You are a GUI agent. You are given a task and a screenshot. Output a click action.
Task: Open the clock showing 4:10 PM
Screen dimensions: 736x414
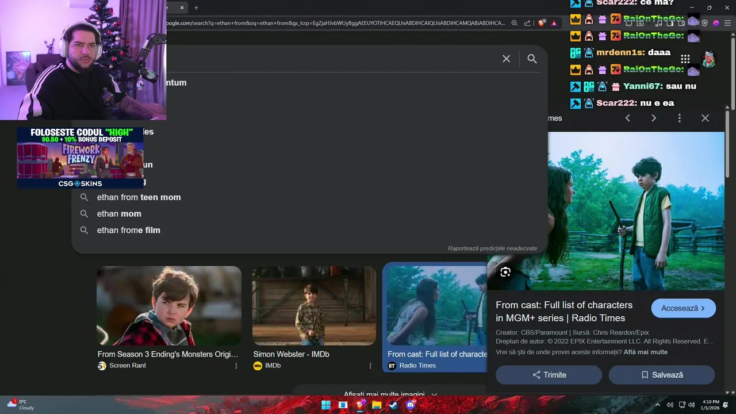711,405
